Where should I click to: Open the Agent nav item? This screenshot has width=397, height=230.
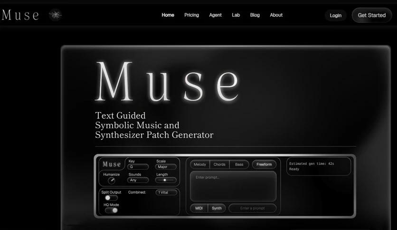(x=216, y=15)
